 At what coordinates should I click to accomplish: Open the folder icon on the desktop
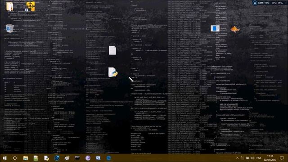9,6
